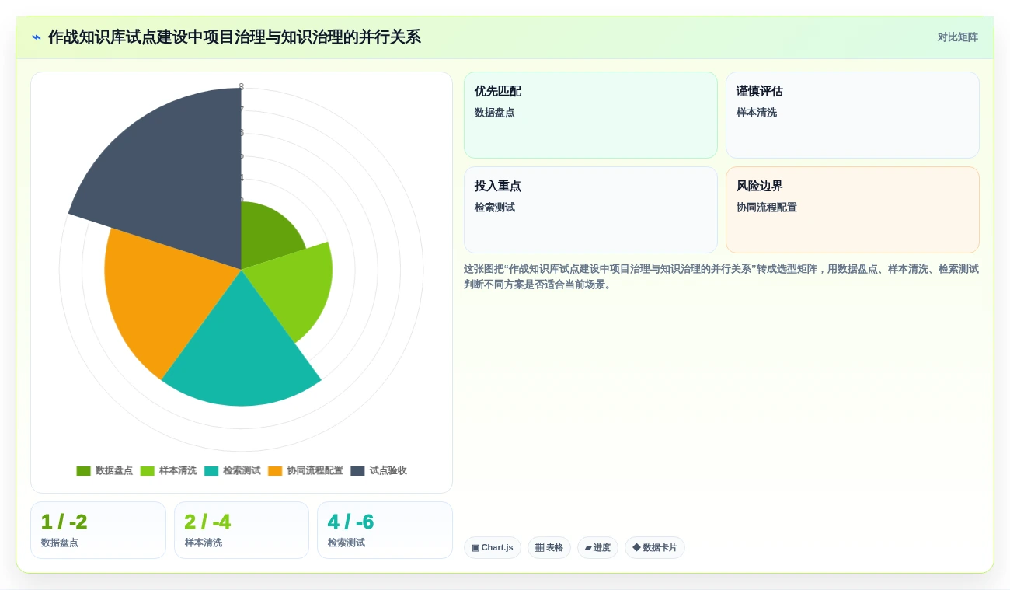Click the 对比矩阵 label in header
Screen dimensions: 1010x590
[957, 37]
